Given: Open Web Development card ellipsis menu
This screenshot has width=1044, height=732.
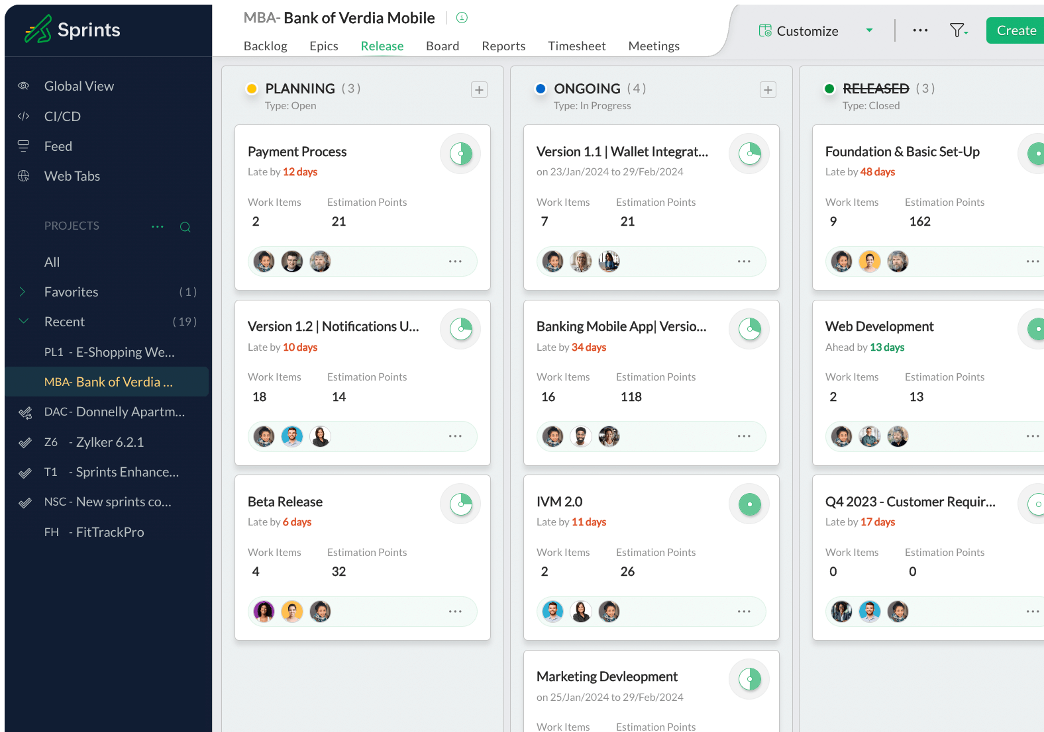Looking at the screenshot, I should 1033,436.
